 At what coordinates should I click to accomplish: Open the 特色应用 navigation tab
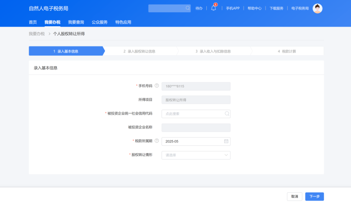122,22
